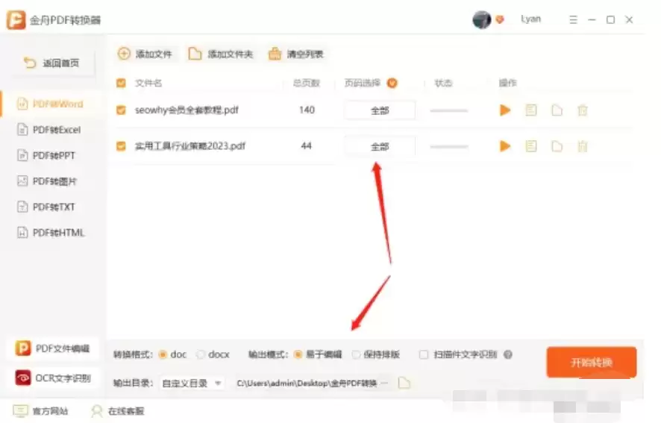Open page selection 全部 for 实用工具行业策略2023.pdf

379,147
